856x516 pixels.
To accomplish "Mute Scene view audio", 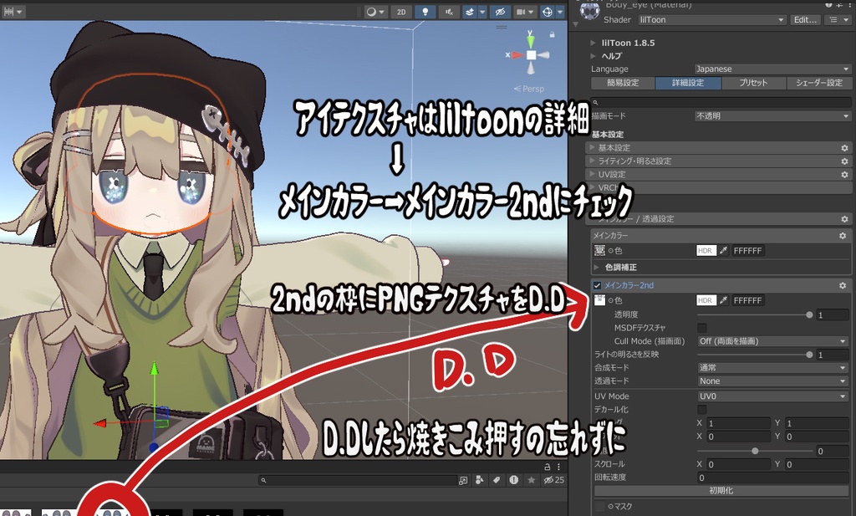I will [451, 11].
